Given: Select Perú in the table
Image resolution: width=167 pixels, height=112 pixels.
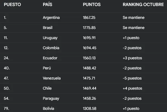Looking at the screenshot, I should pyautogui.click(x=47, y=68).
